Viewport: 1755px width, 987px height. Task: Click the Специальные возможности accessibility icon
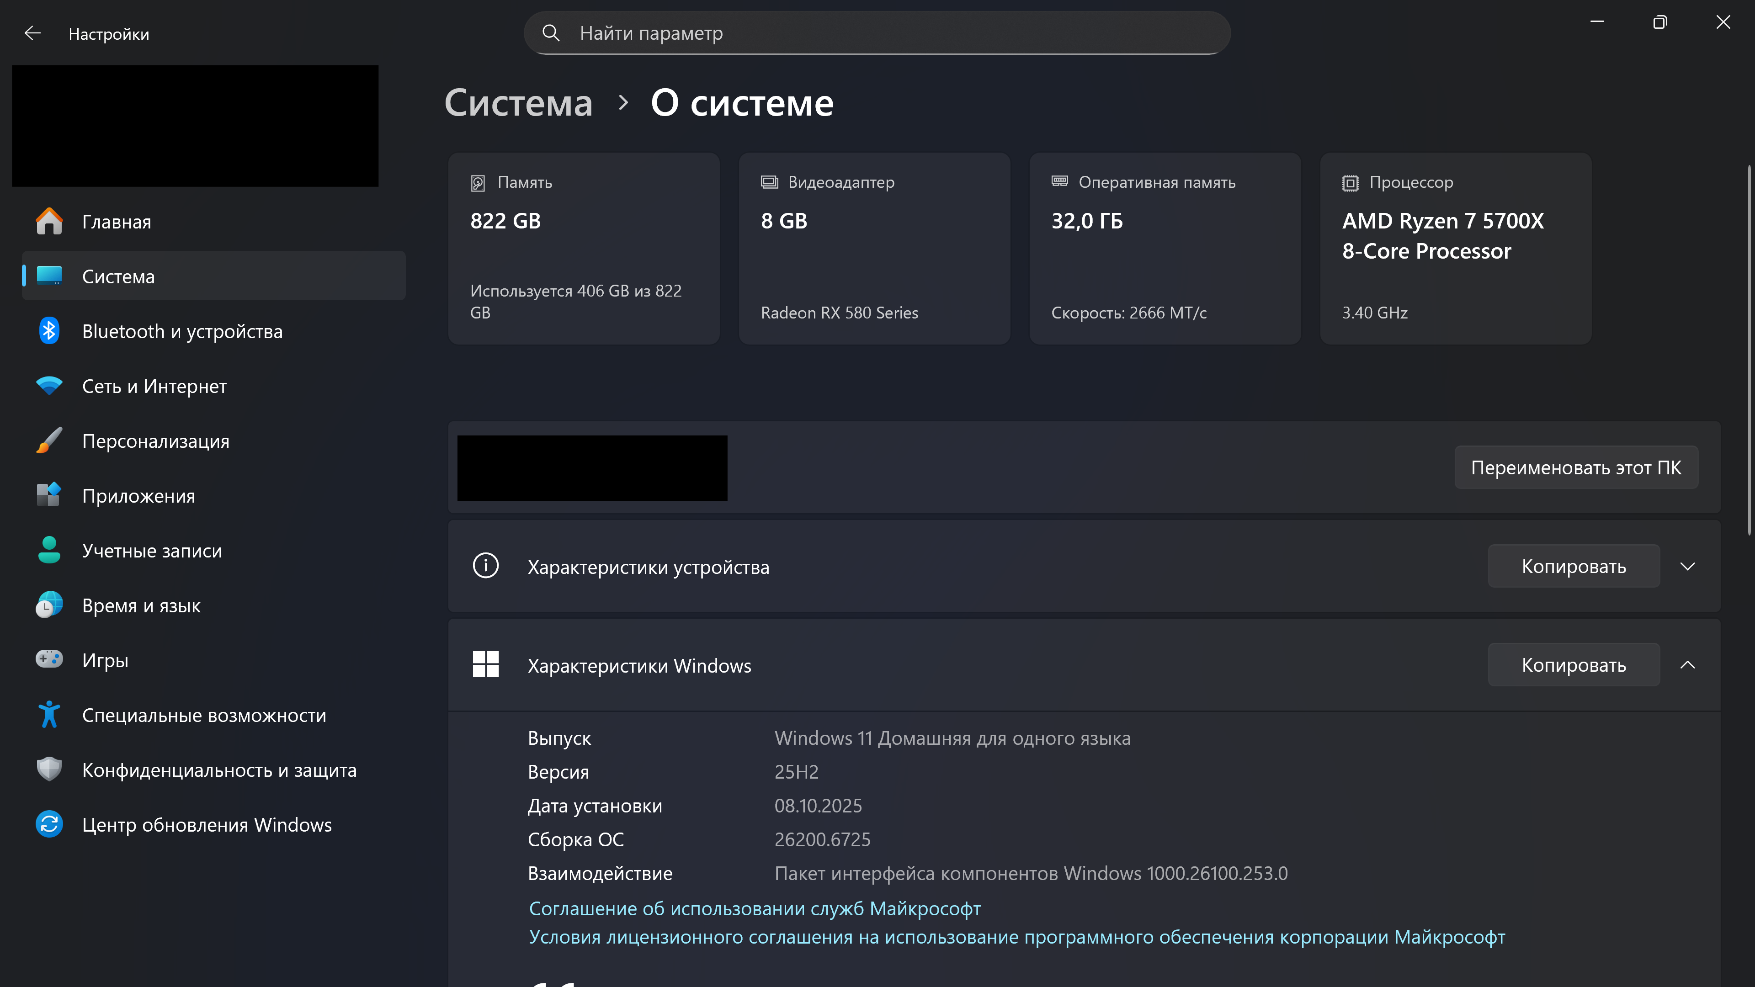tap(49, 715)
